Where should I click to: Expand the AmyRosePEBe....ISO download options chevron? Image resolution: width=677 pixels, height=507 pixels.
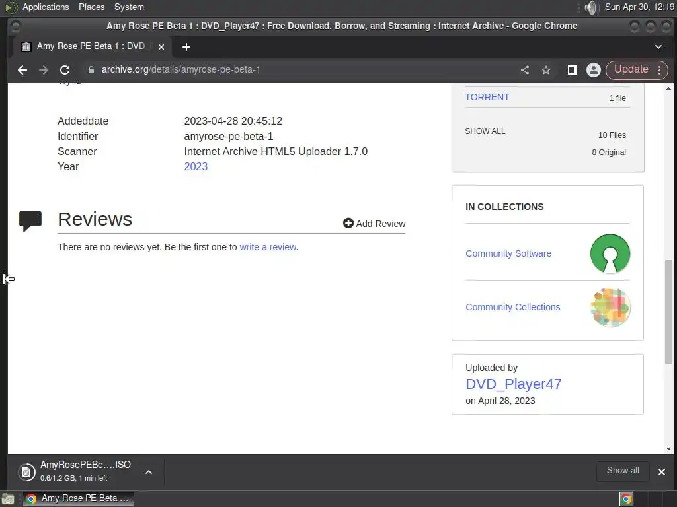149,472
